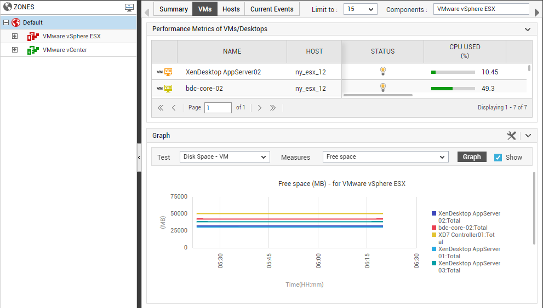Select Default zone in tree
Image resolution: width=543 pixels, height=308 pixels.
click(32, 22)
